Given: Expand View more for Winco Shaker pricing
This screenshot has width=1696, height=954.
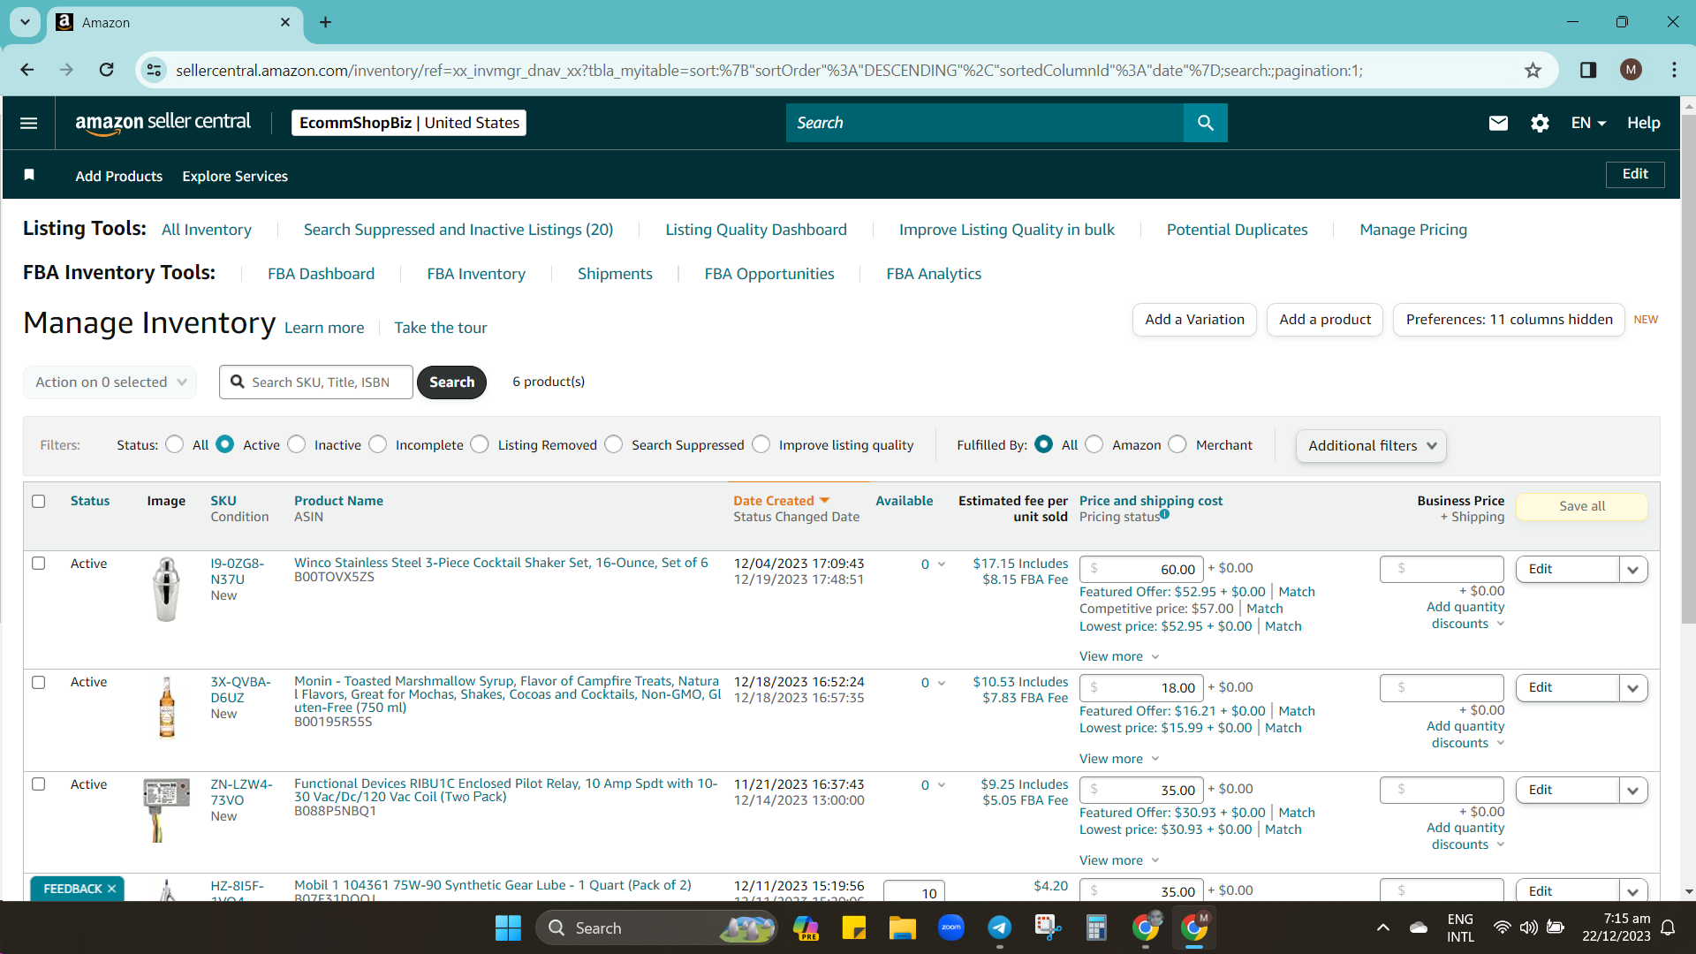Looking at the screenshot, I should point(1119,656).
